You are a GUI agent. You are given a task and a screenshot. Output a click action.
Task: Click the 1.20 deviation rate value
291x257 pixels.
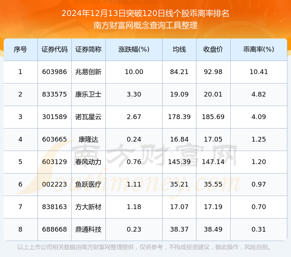pyautogui.click(x=259, y=162)
